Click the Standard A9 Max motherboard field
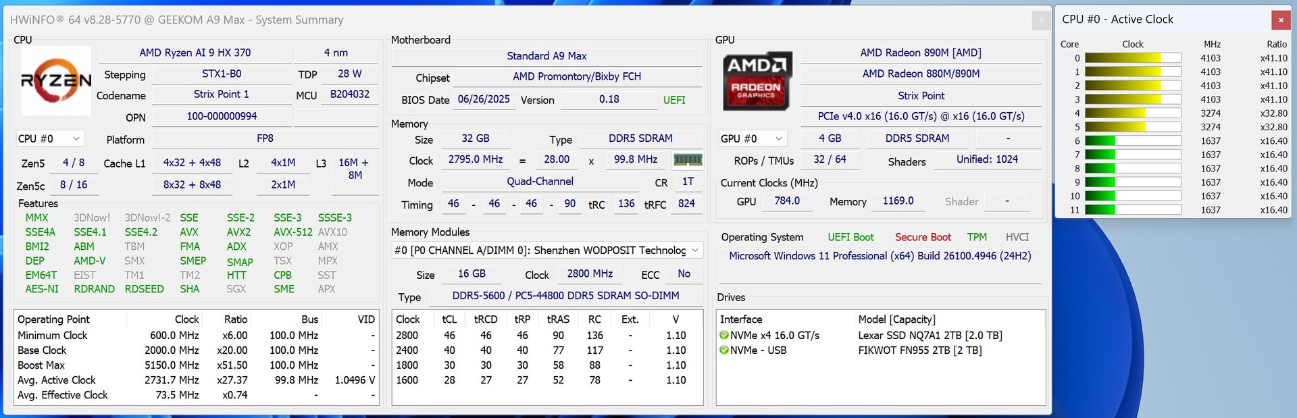This screenshot has width=1297, height=418. click(546, 56)
